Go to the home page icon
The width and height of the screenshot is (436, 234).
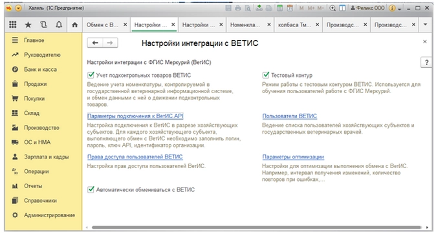74,25
